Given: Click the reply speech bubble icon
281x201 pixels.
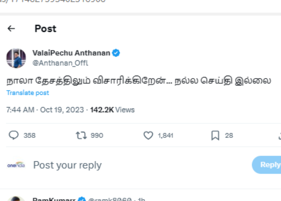Looking at the screenshot, I should tap(14, 135).
